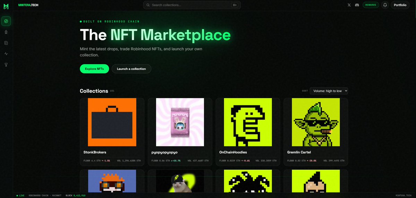Click the OnChainHoodies collection name
416x198 pixels.
[233, 153]
